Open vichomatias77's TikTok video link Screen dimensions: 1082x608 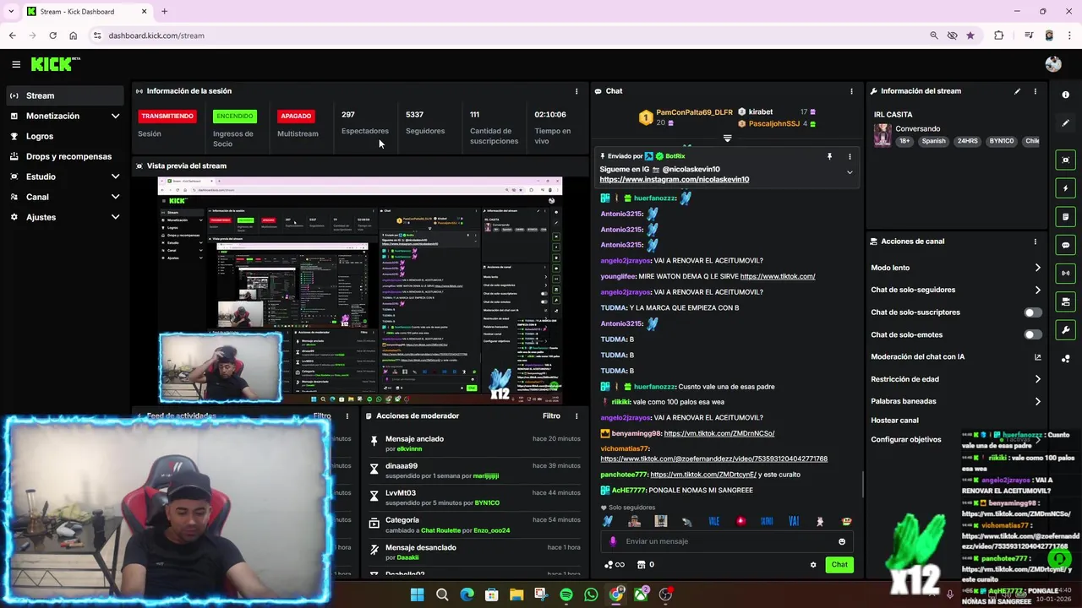click(x=713, y=459)
